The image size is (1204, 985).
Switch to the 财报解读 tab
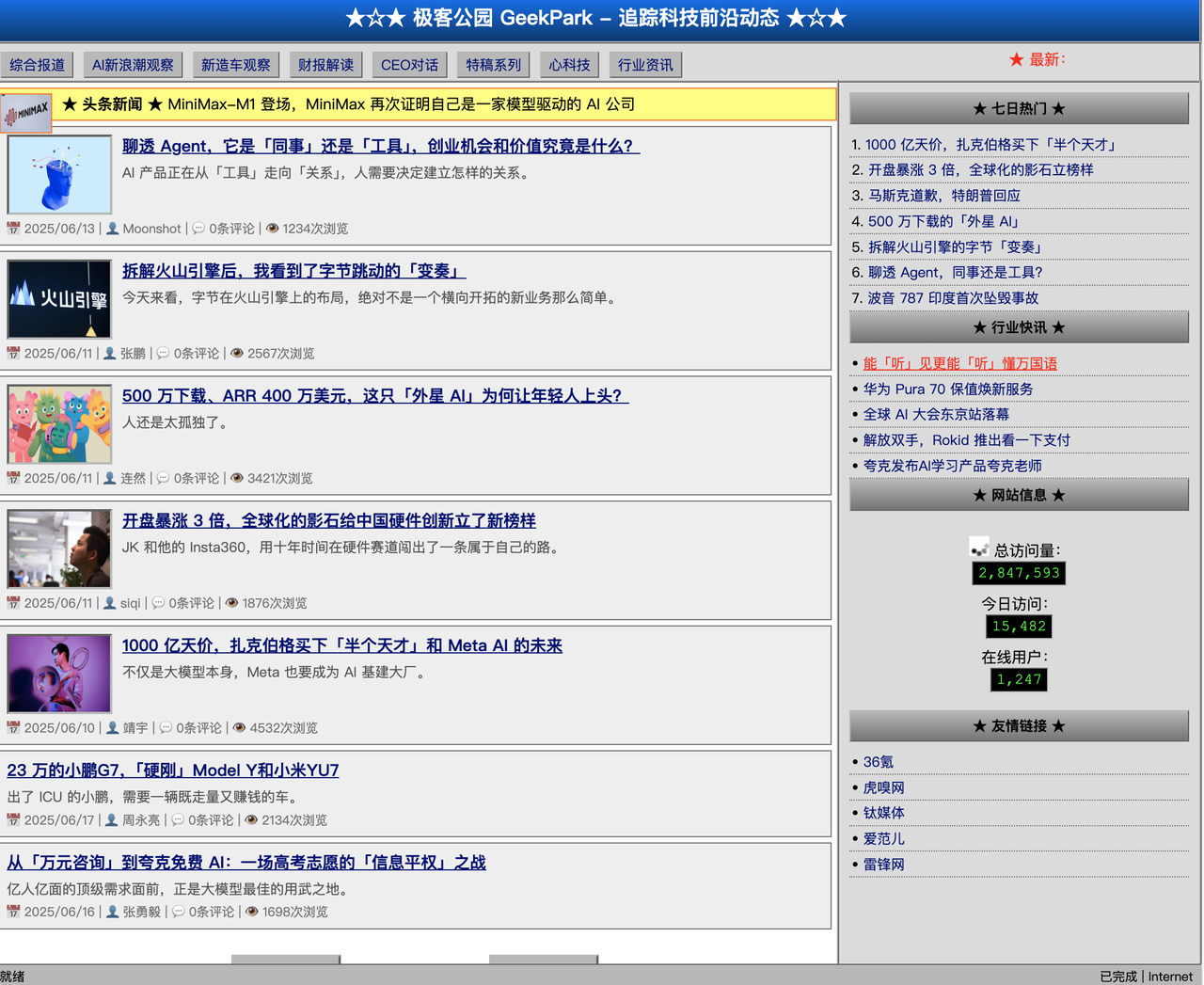coord(325,64)
